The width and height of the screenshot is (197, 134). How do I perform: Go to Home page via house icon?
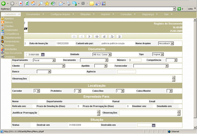pos(33,3)
